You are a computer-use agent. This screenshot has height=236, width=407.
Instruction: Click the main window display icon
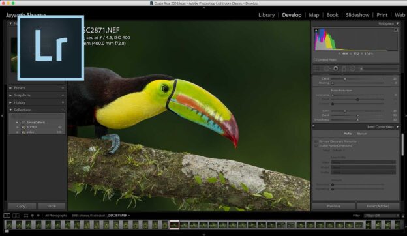point(7,216)
